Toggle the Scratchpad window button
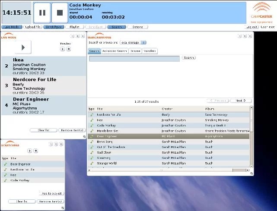Viewport: 277px width, 211px height. point(54,27)
